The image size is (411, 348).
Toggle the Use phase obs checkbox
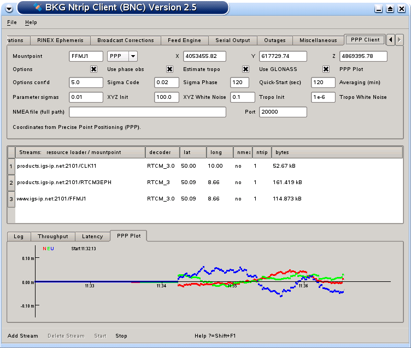(94, 69)
